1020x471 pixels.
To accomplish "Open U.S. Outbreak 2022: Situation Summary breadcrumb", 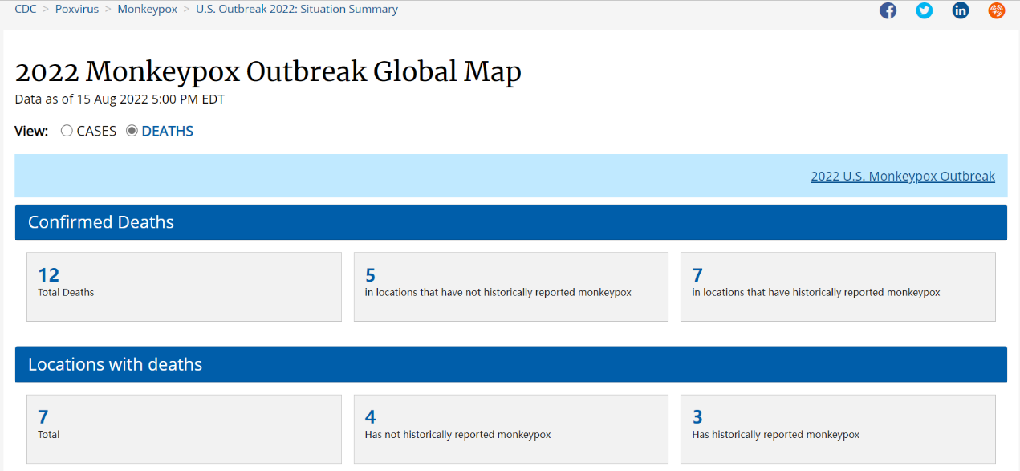I will pos(297,10).
